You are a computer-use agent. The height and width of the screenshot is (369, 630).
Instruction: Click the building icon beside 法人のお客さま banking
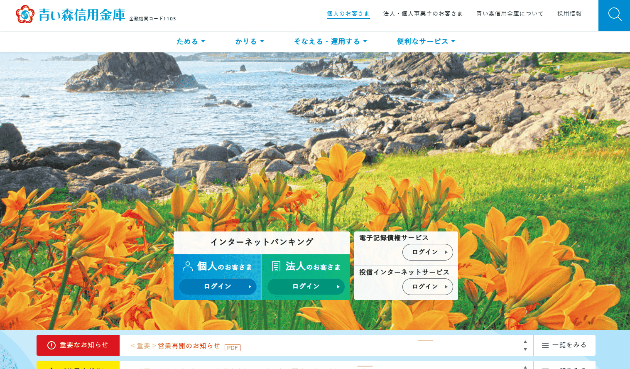click(x=276, y=266)
